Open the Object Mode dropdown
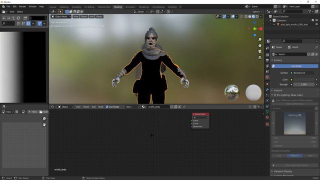The image size is (320, 180). point(61,16)
